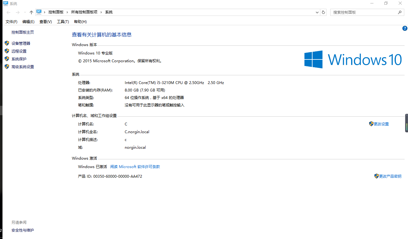This screenshot has width=408, height=239.
Task: Minimize the 系统 window
Action: coord(372,3)
